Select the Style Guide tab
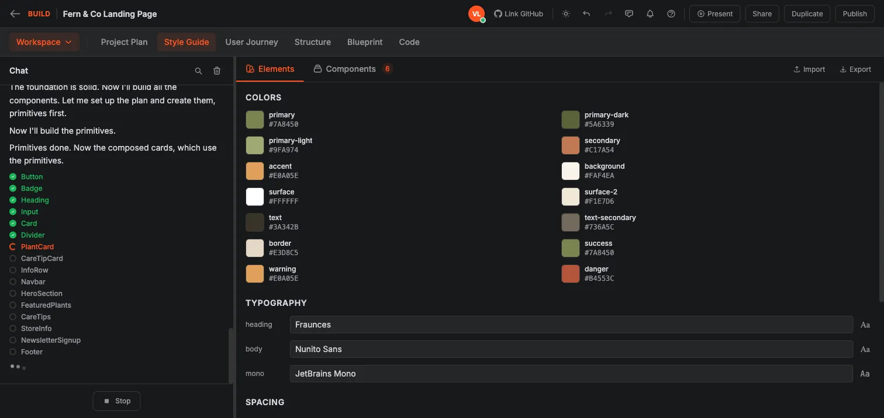The height and width of the screenshot is (418, 884). coord(187,42)
